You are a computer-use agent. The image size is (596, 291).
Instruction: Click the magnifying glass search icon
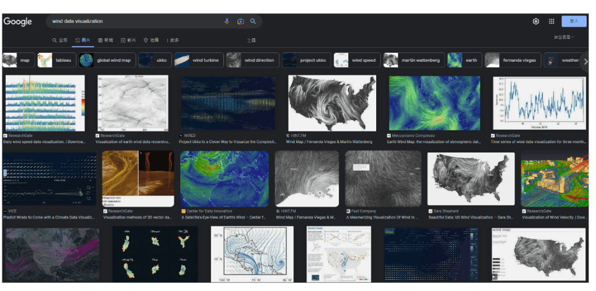(x=253, y=22)
